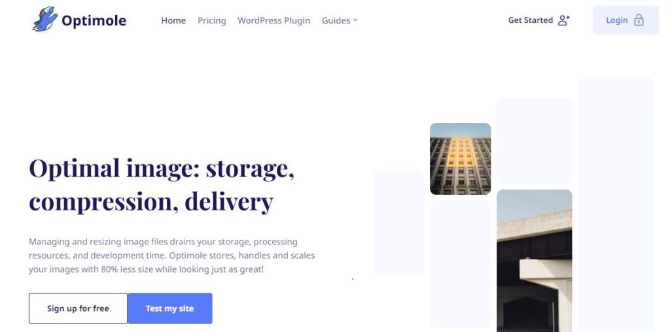
Task: Select the sunlit building facade thumbnail
Action: [x=460, y=159]
